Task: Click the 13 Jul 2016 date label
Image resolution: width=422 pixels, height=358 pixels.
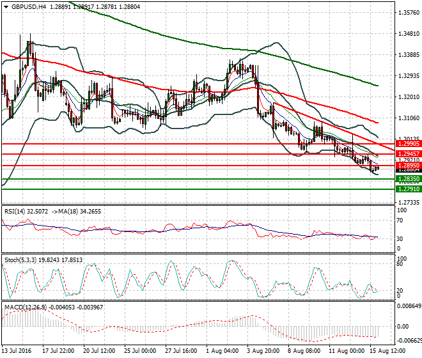Action: point(17,351)
